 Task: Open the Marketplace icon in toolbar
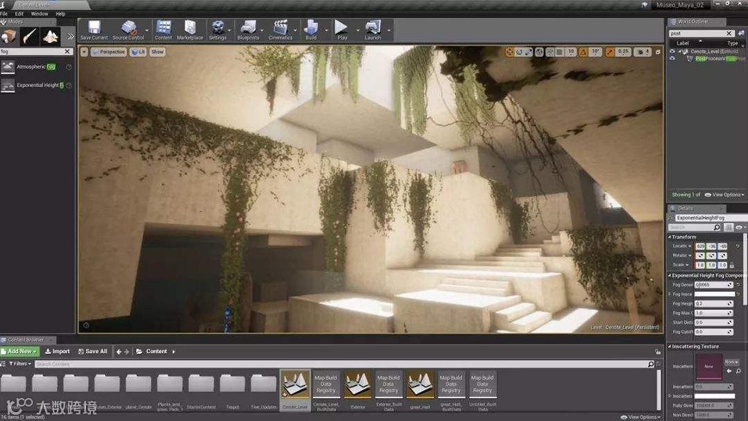pos(190,29)
